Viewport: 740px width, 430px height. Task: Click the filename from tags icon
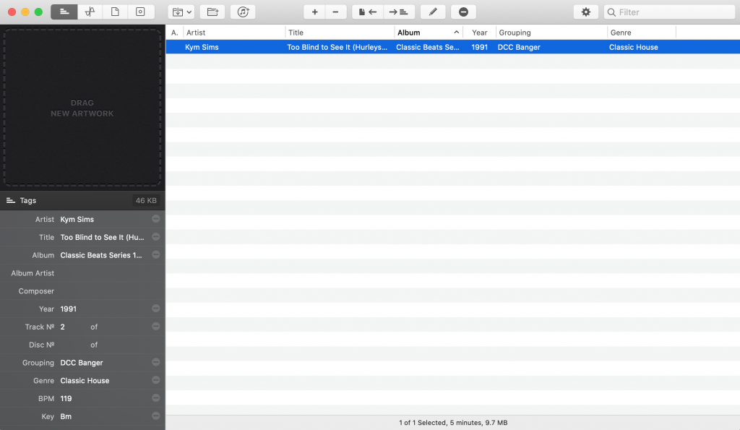point(399,12)
